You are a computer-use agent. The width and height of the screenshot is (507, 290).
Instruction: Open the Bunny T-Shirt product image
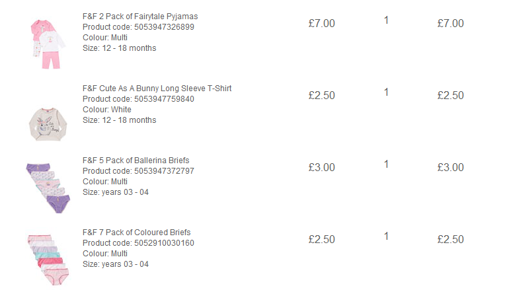(x=48, y=124)
